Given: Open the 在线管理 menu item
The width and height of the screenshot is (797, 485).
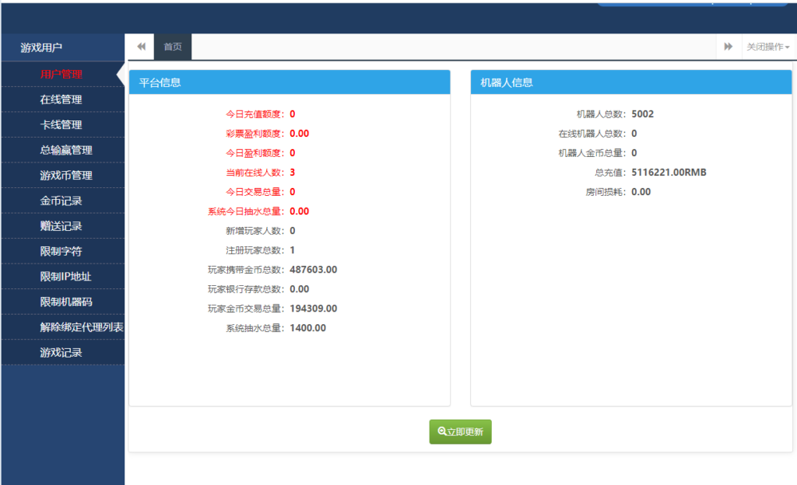Looking at the screenshot, I should [62, 99].
